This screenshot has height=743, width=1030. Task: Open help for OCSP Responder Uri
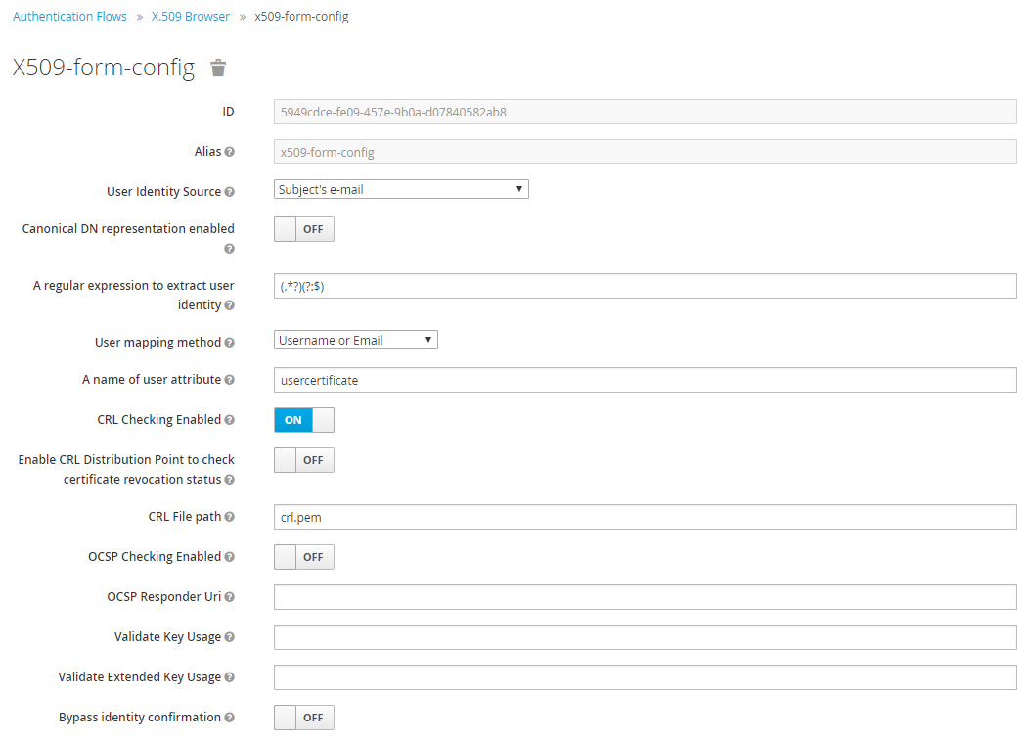tap(230, 597)
